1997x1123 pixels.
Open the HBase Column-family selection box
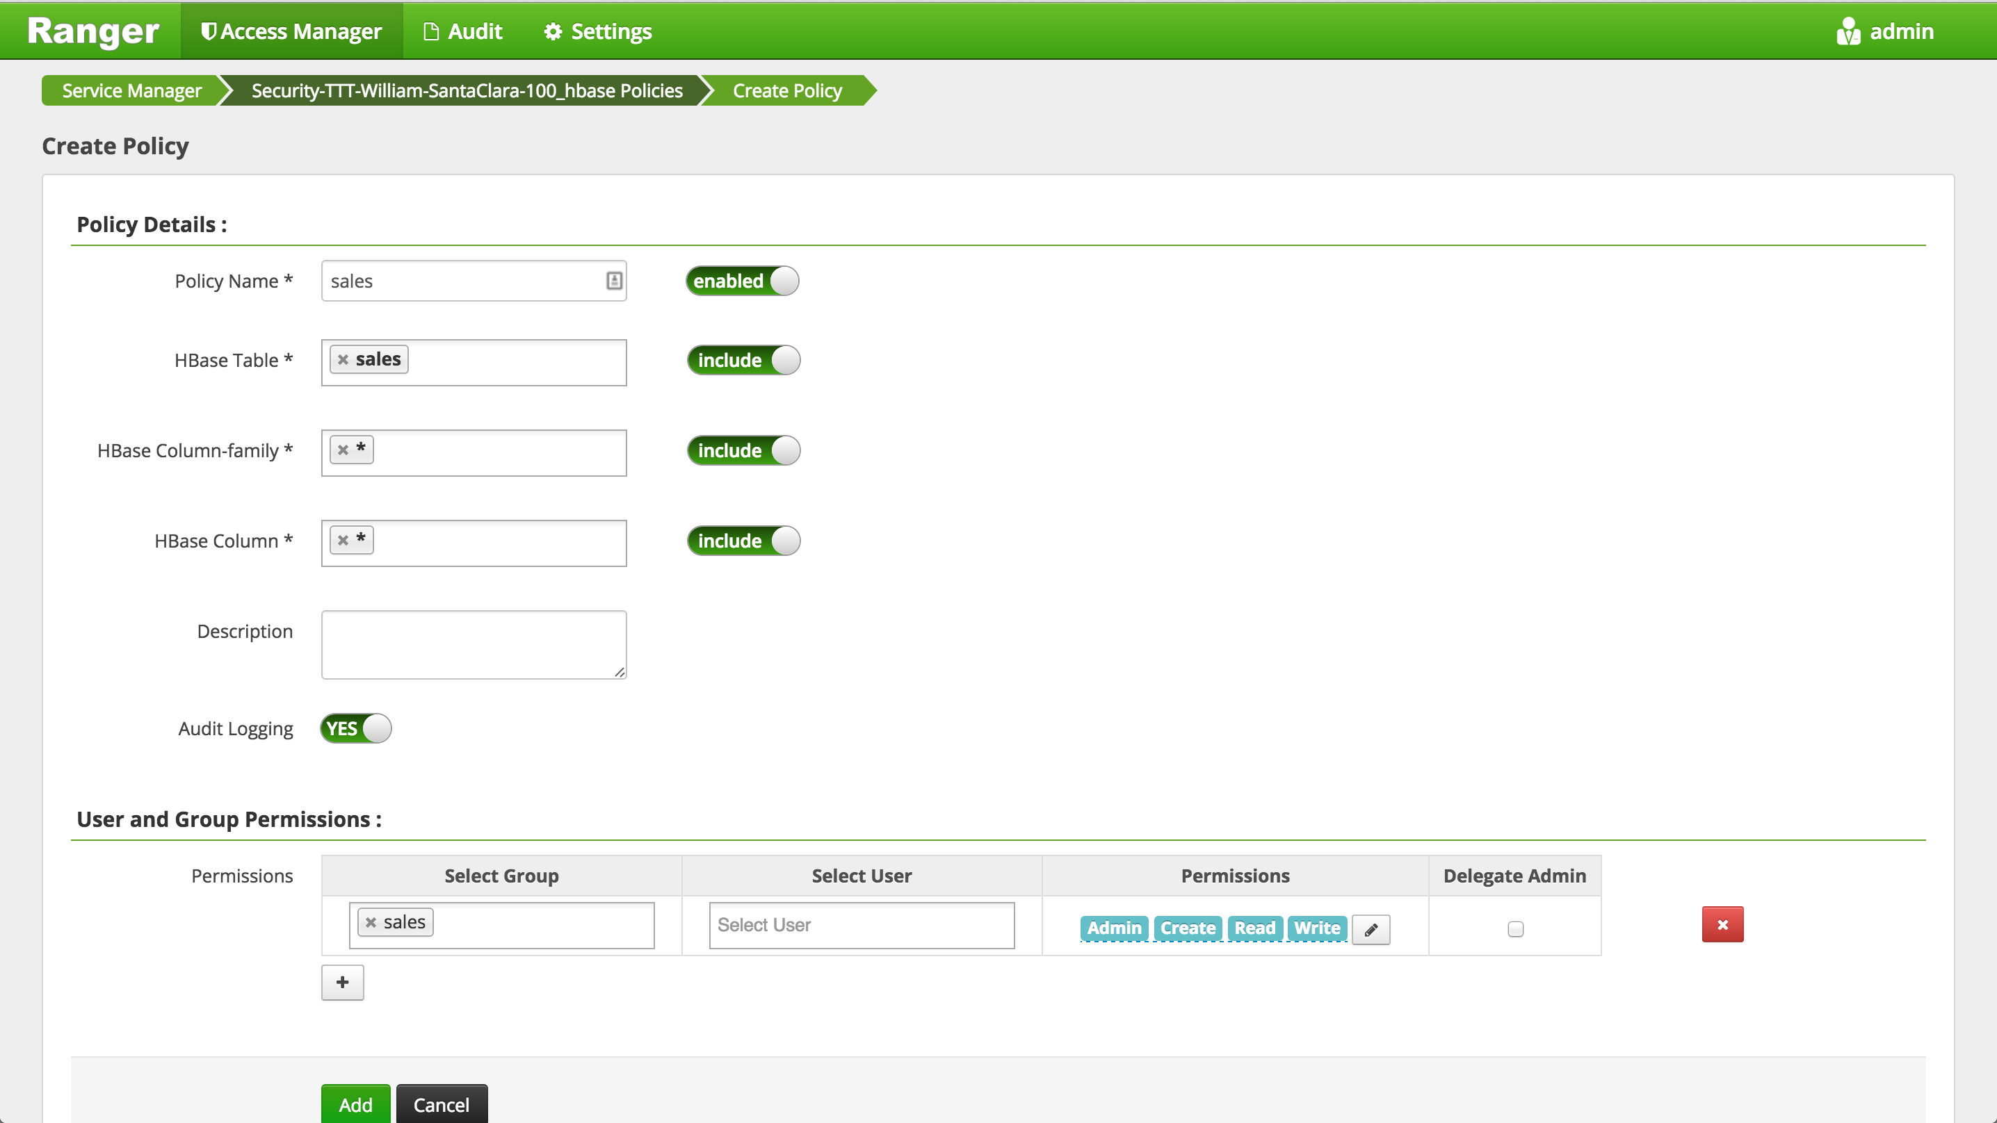click(496, 452)
